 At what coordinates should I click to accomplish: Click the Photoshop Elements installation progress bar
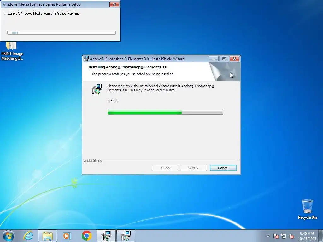[x=165, y=112]
